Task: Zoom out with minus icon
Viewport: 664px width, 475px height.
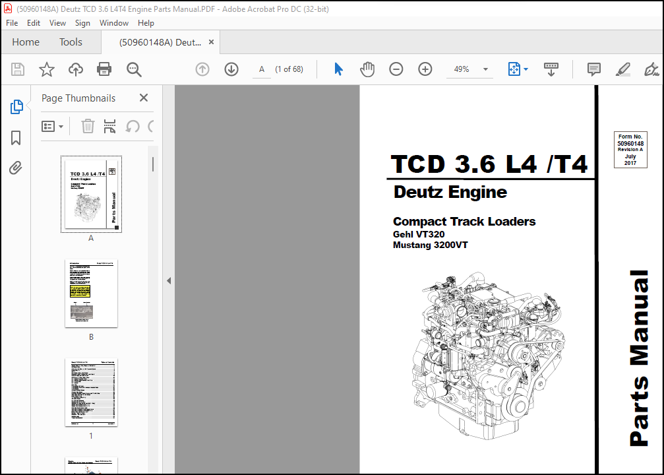Action: (x=396, y=69)
